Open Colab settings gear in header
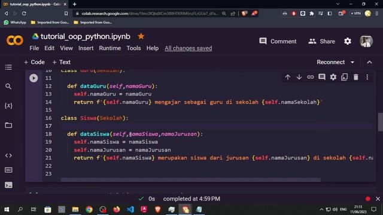 (x=348, y=41)
